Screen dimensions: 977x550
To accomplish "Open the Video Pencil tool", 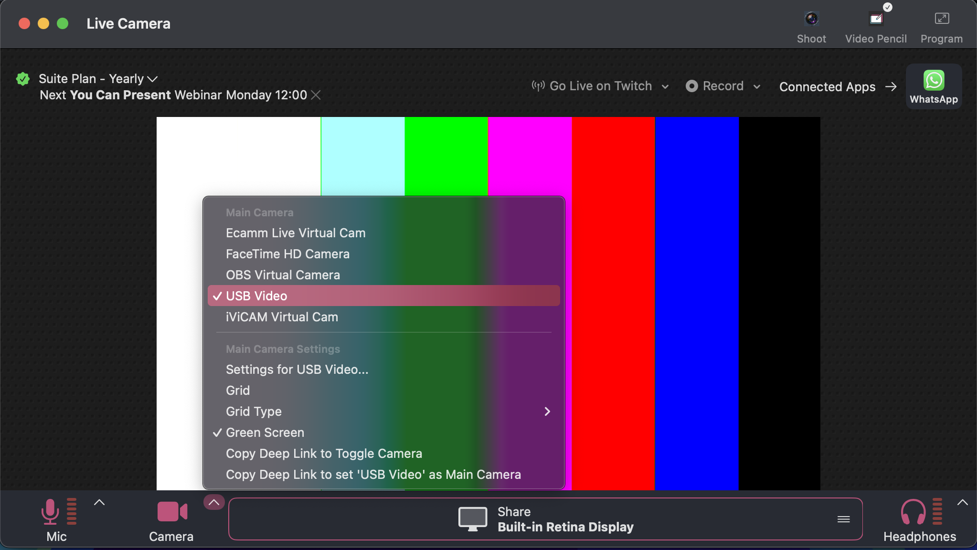I will [x=875, y=20].
